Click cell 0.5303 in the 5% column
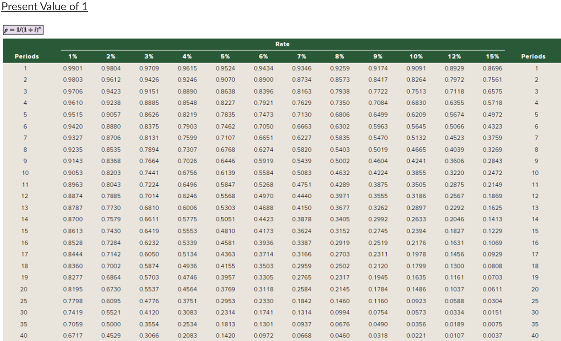The height and width of the screenshot is (341, 561). coord(225,208)
